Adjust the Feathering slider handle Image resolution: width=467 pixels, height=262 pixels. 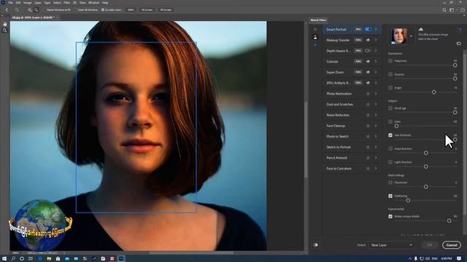point(408,201)
